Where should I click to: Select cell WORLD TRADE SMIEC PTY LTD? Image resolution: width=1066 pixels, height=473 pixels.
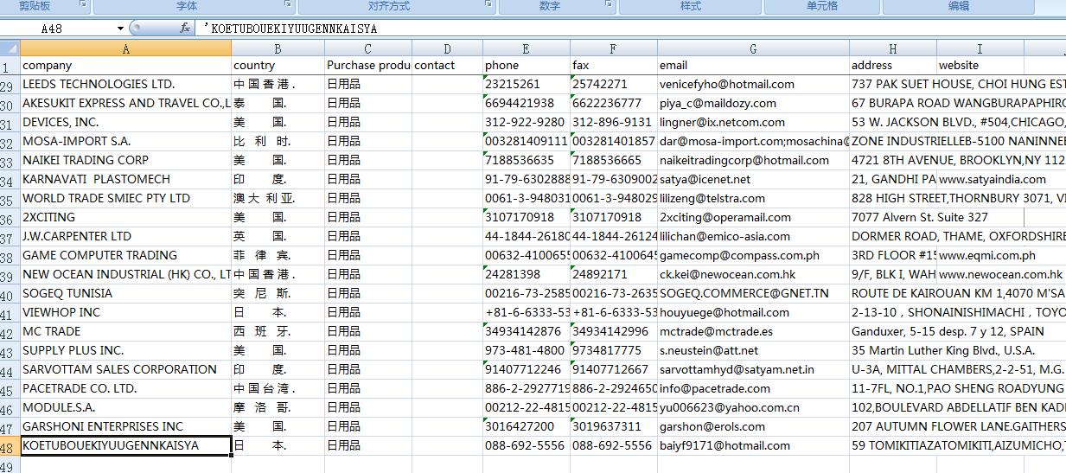(126, 199)
